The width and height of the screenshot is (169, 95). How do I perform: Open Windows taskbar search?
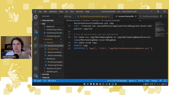click(88, 84)
